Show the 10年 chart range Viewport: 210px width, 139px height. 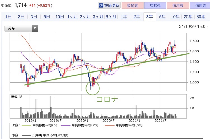(175, 17)
